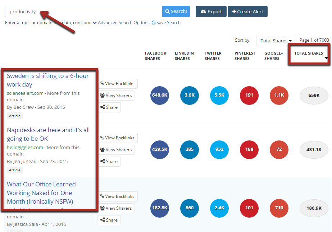Sort by Google+ Shares column header
Viewport: 332px width, 232px height.
274,56
